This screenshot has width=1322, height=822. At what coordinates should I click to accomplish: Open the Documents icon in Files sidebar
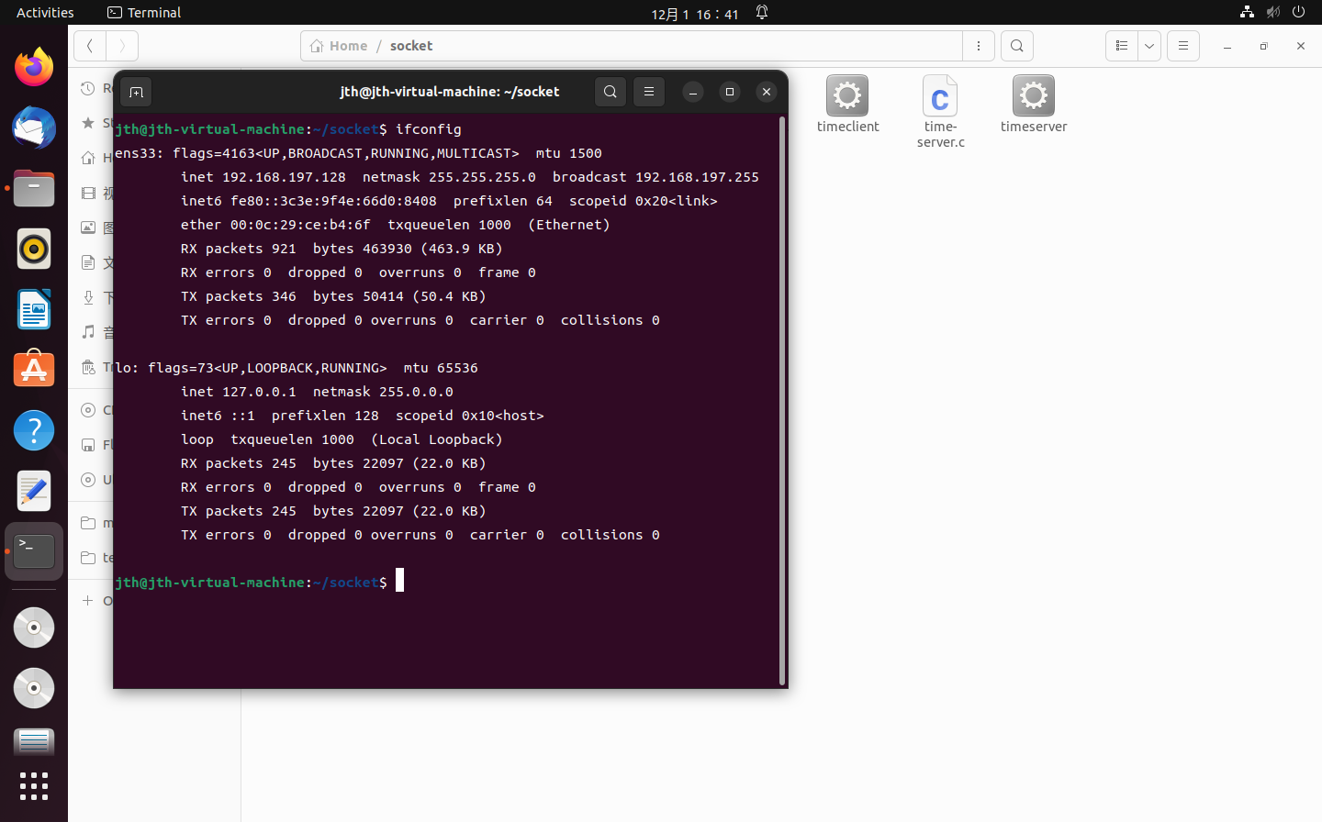click(88, 262)
